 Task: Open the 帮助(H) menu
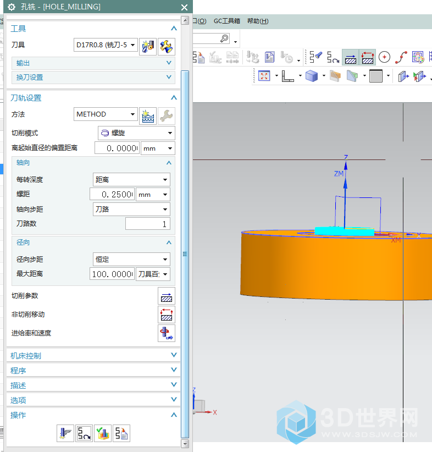point(258,21)
